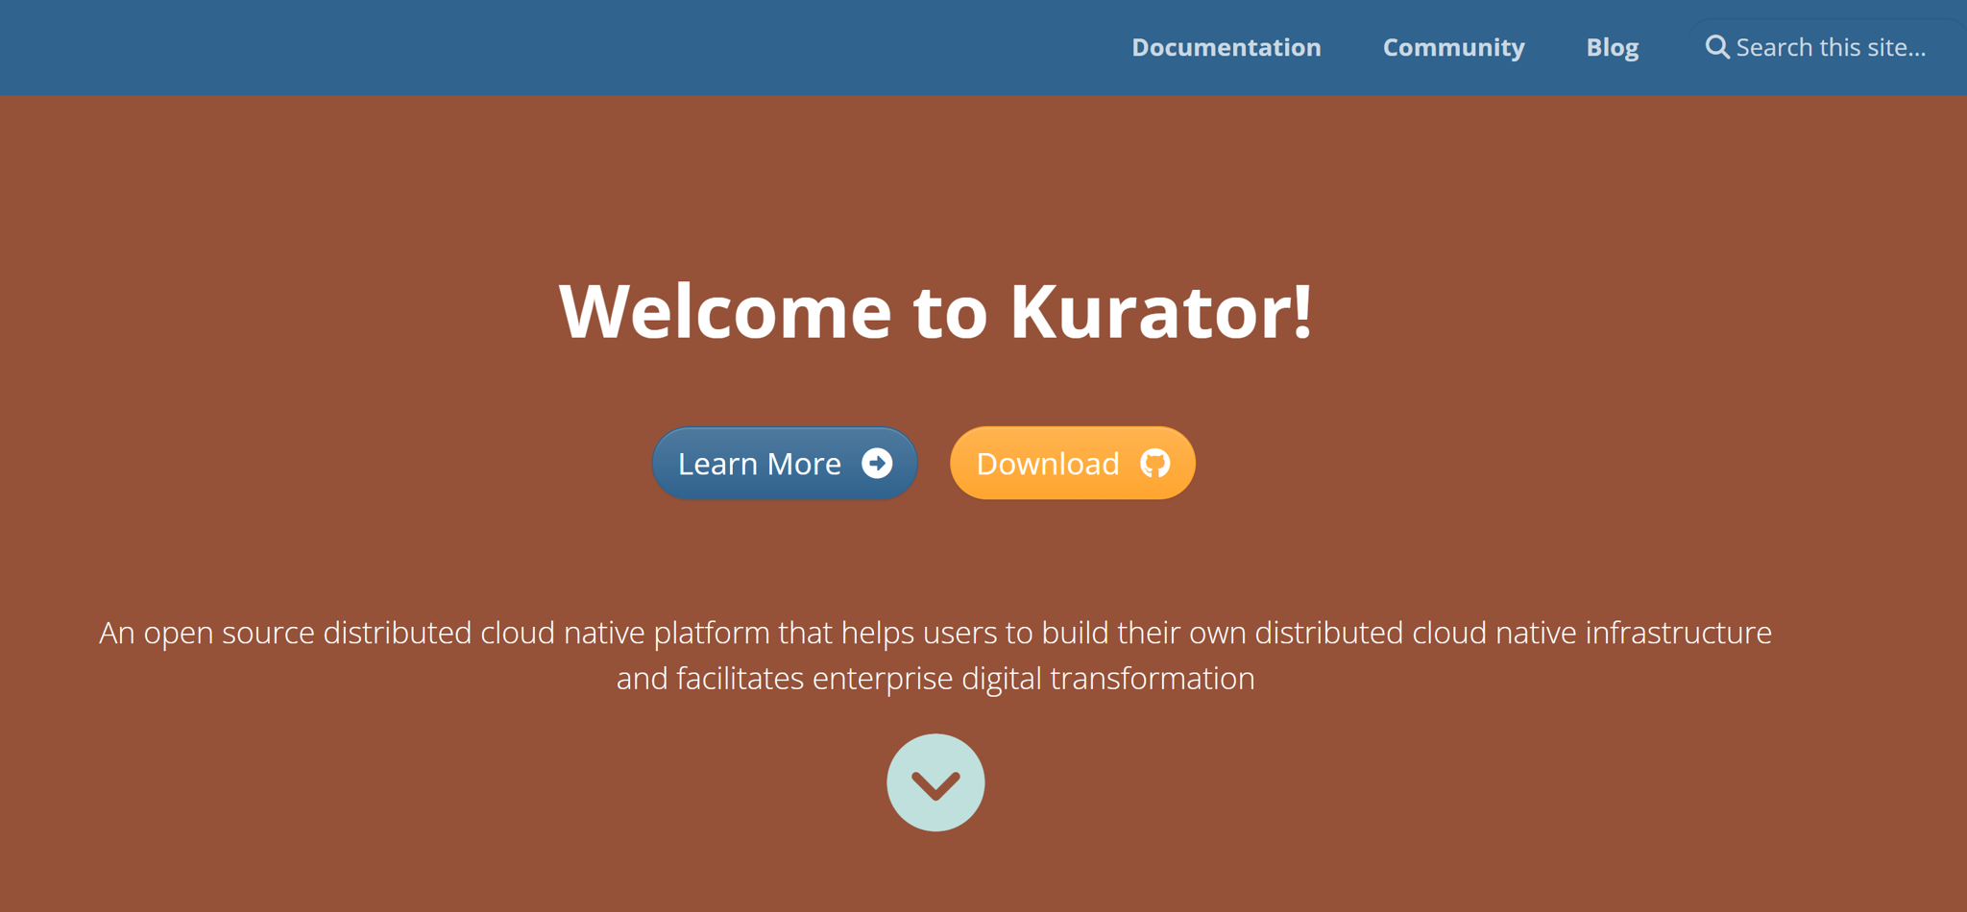Go to the Blog page
Screen dimensions: 1967x912
(x=1612, y=47)
